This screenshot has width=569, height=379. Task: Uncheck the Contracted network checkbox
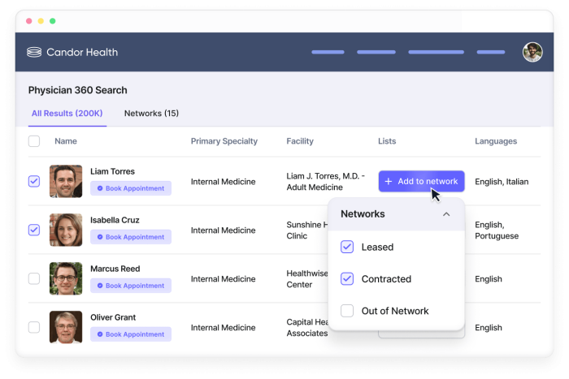(x=347, y=278)
